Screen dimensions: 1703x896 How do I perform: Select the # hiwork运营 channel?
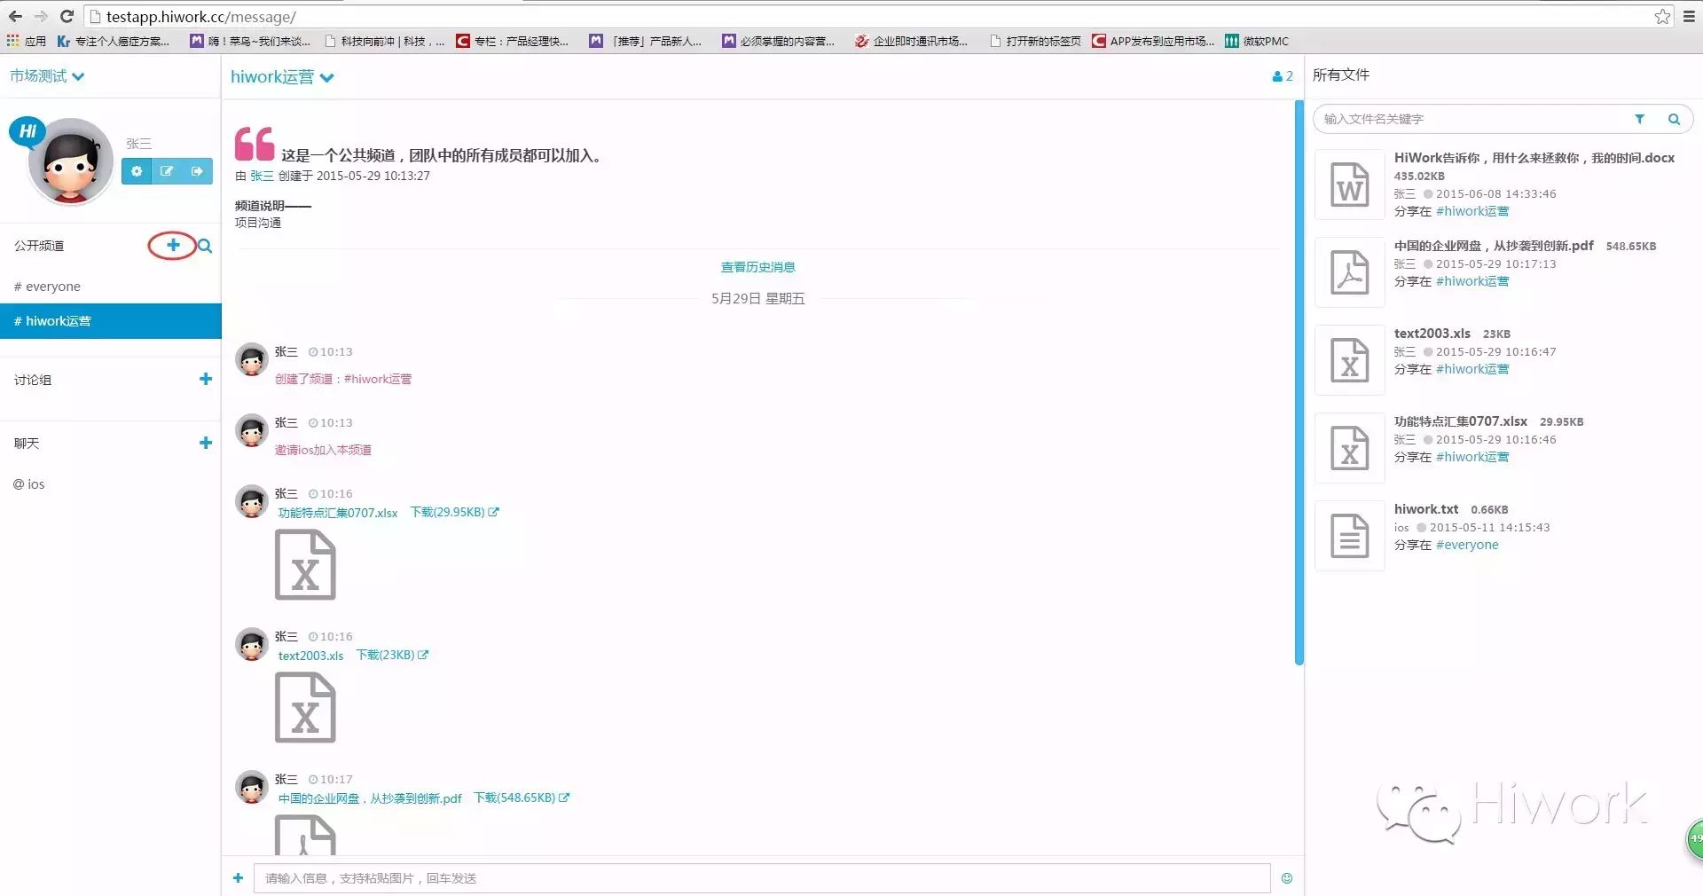click(111, 321)
